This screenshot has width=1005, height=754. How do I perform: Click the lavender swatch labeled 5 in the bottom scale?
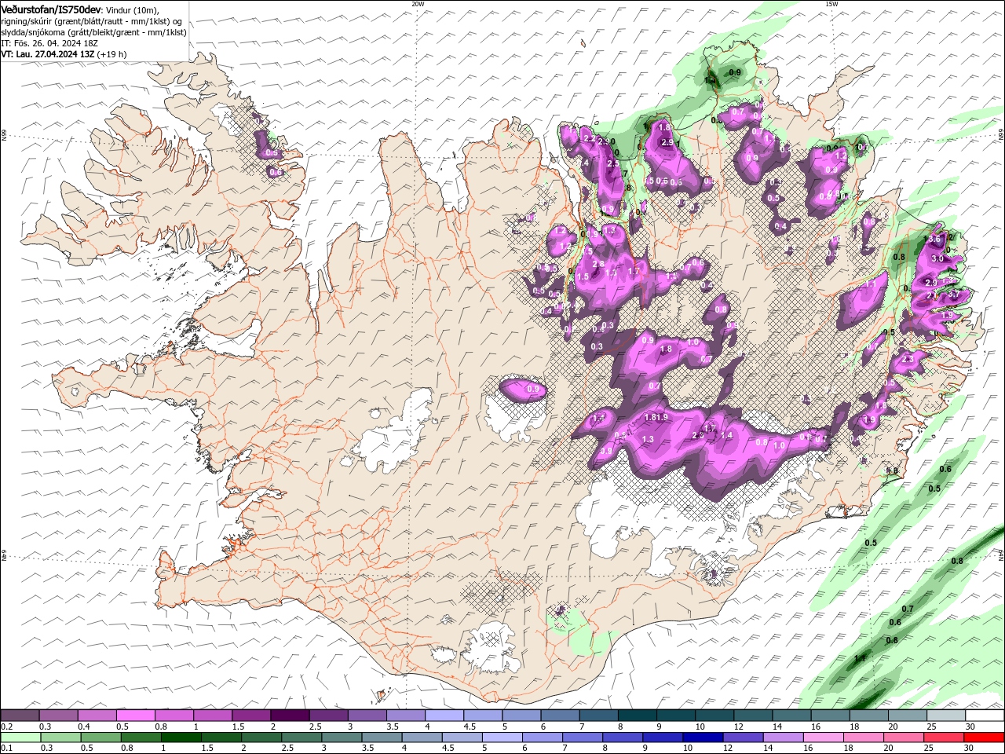502,738
